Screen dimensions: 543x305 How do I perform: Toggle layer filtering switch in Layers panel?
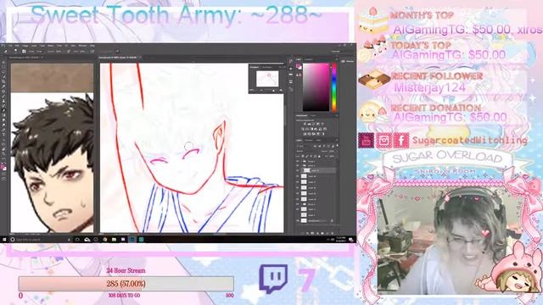click(338, 145)
